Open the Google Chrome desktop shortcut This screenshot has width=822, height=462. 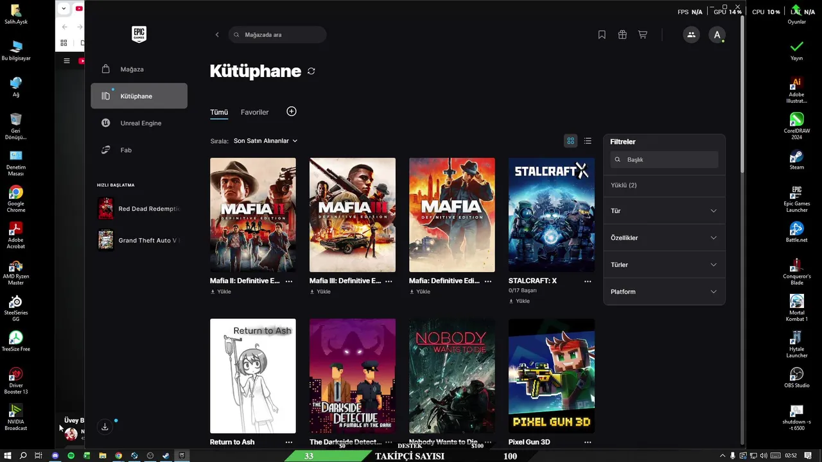click(16, 199)
